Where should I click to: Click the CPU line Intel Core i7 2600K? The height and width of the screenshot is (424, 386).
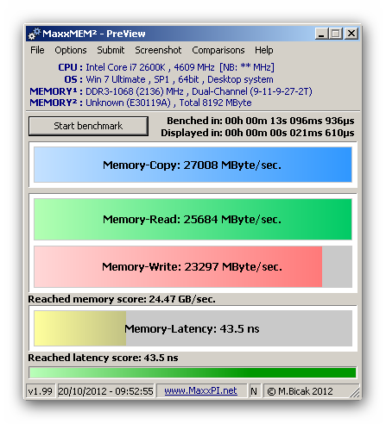point(166,67)
